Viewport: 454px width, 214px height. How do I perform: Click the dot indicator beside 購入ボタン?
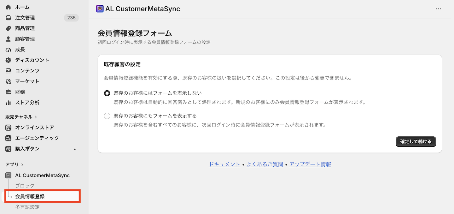point(75,149)
